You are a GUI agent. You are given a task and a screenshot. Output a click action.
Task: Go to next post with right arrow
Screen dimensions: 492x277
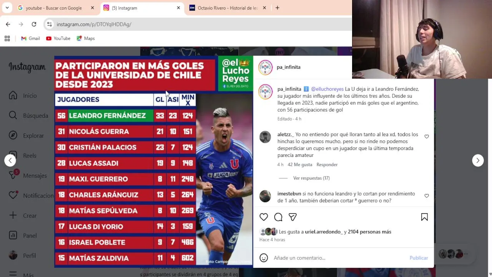478,160
